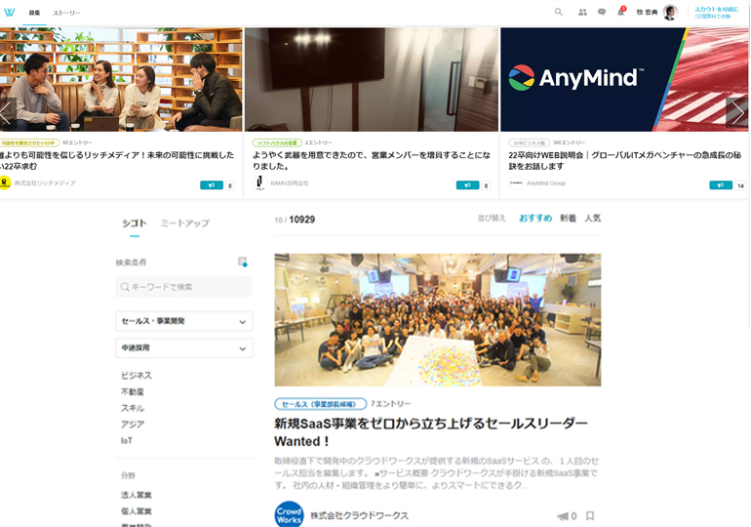Screen dimensions: 751x527
Task: Click megaphone icon on CrowdWorks job post
Action: pyautogui.click(x=564, y=516)
